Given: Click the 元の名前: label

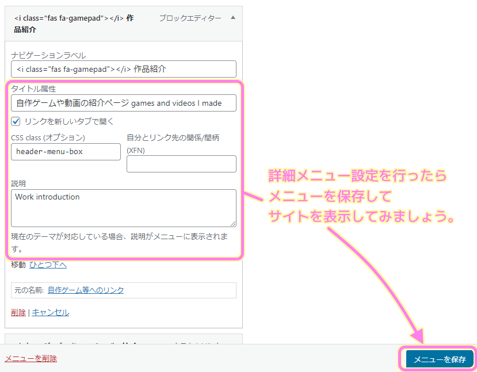Looking at the screenshot, I should click(x=29, y=290).
